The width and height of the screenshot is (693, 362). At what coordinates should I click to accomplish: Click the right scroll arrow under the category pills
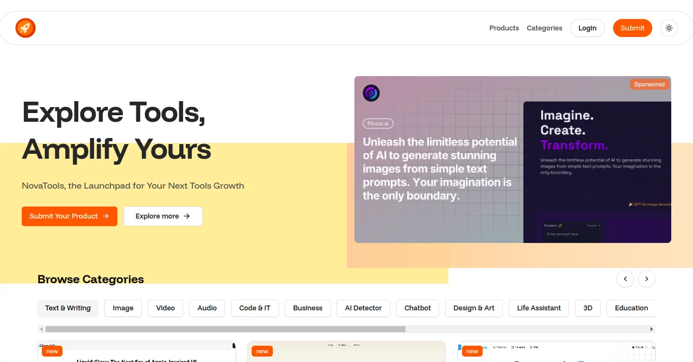(x=652, y=329)
